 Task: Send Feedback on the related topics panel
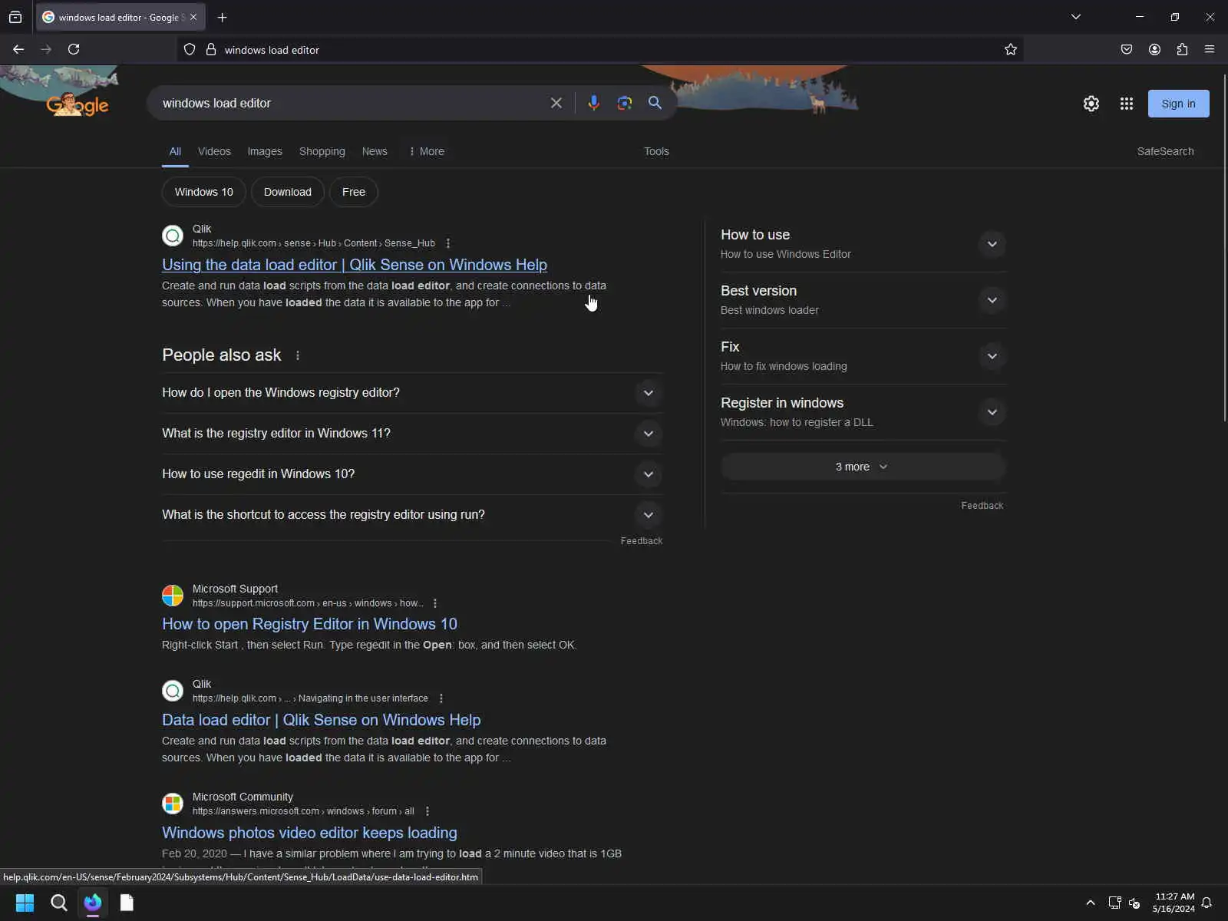pos(982,506)
